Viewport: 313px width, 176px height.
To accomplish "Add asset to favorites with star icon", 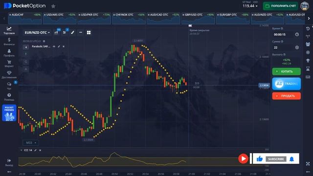I will click(53, 6).
